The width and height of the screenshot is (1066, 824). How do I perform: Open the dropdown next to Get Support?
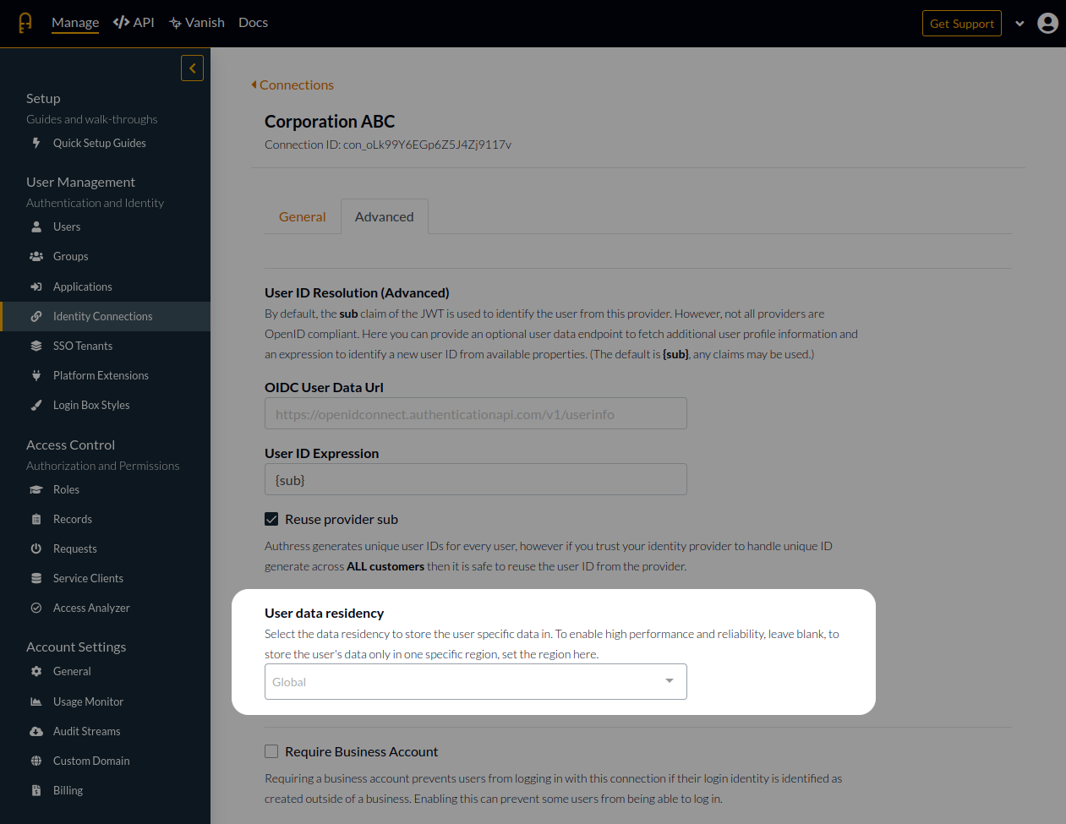tap(1020, 23)
